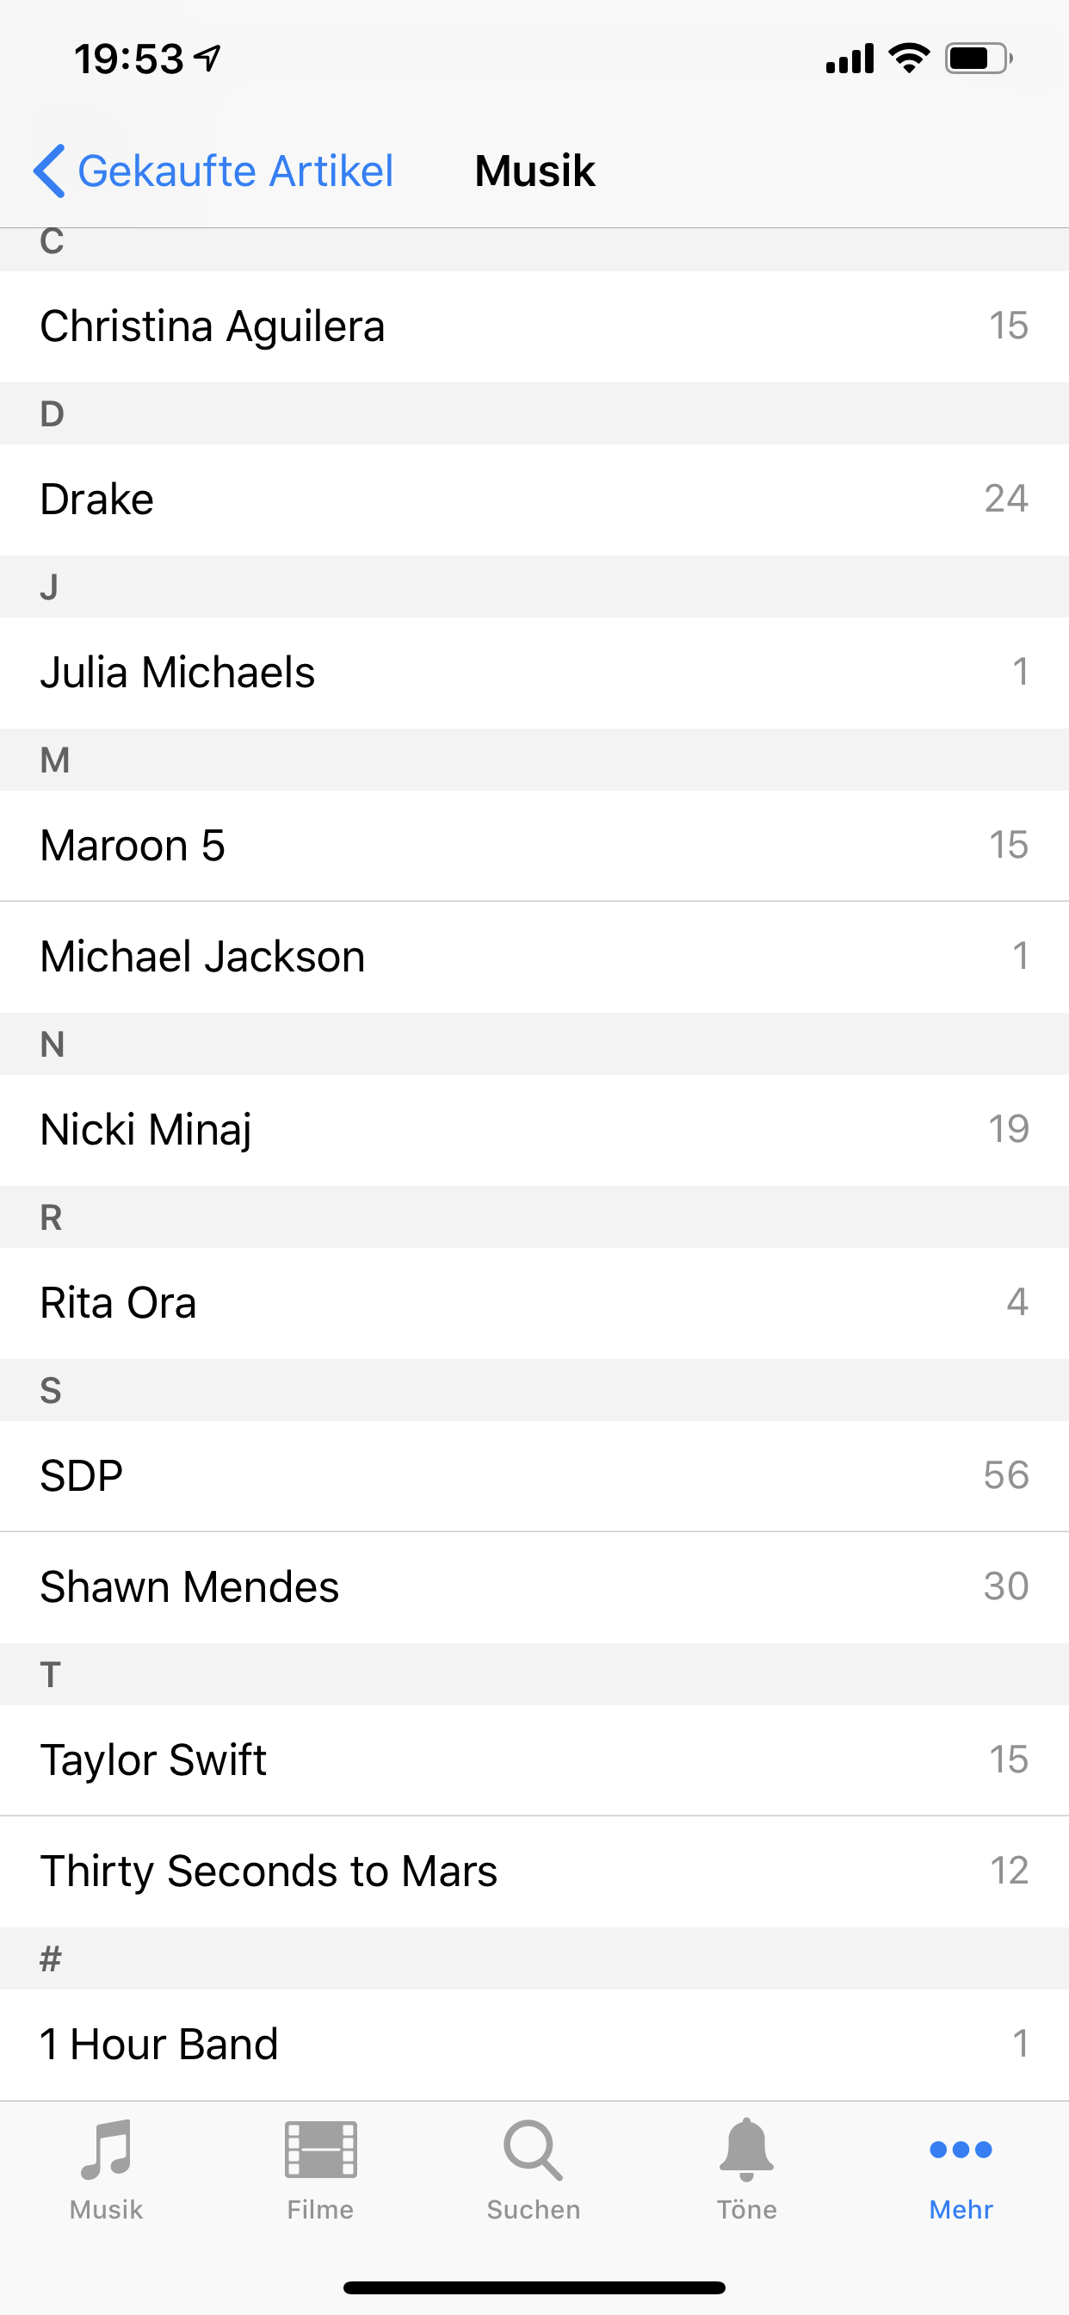Go back to Gekaufte Artikel
Image resolution: width=1069 pixels, height=2315 pixels.
coord(235,171)
